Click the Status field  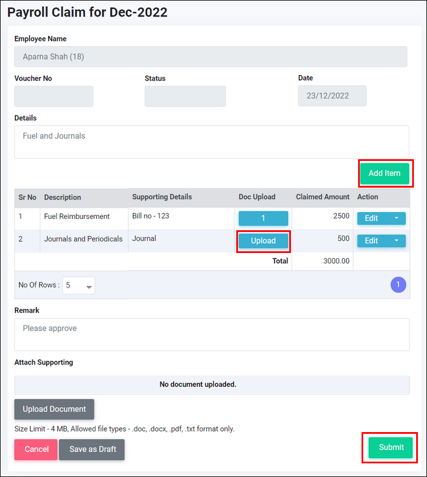[185, 96]
